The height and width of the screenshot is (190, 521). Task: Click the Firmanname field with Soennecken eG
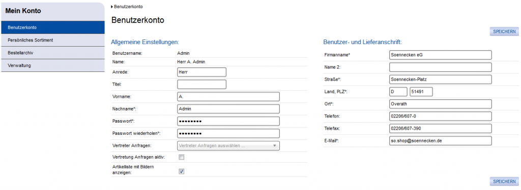click(440, 55)
